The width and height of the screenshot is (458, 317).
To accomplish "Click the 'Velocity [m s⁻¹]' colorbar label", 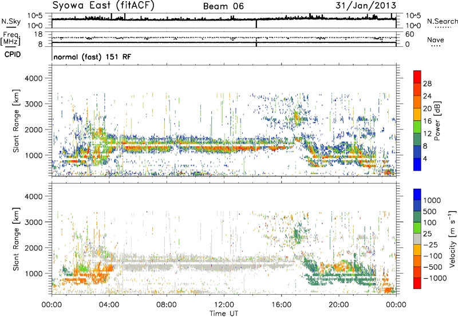I will (452, 239).
